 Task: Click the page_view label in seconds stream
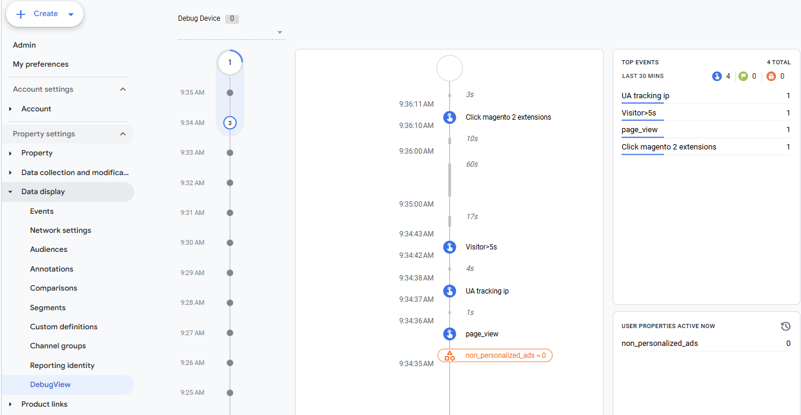[x=482, y=334]
